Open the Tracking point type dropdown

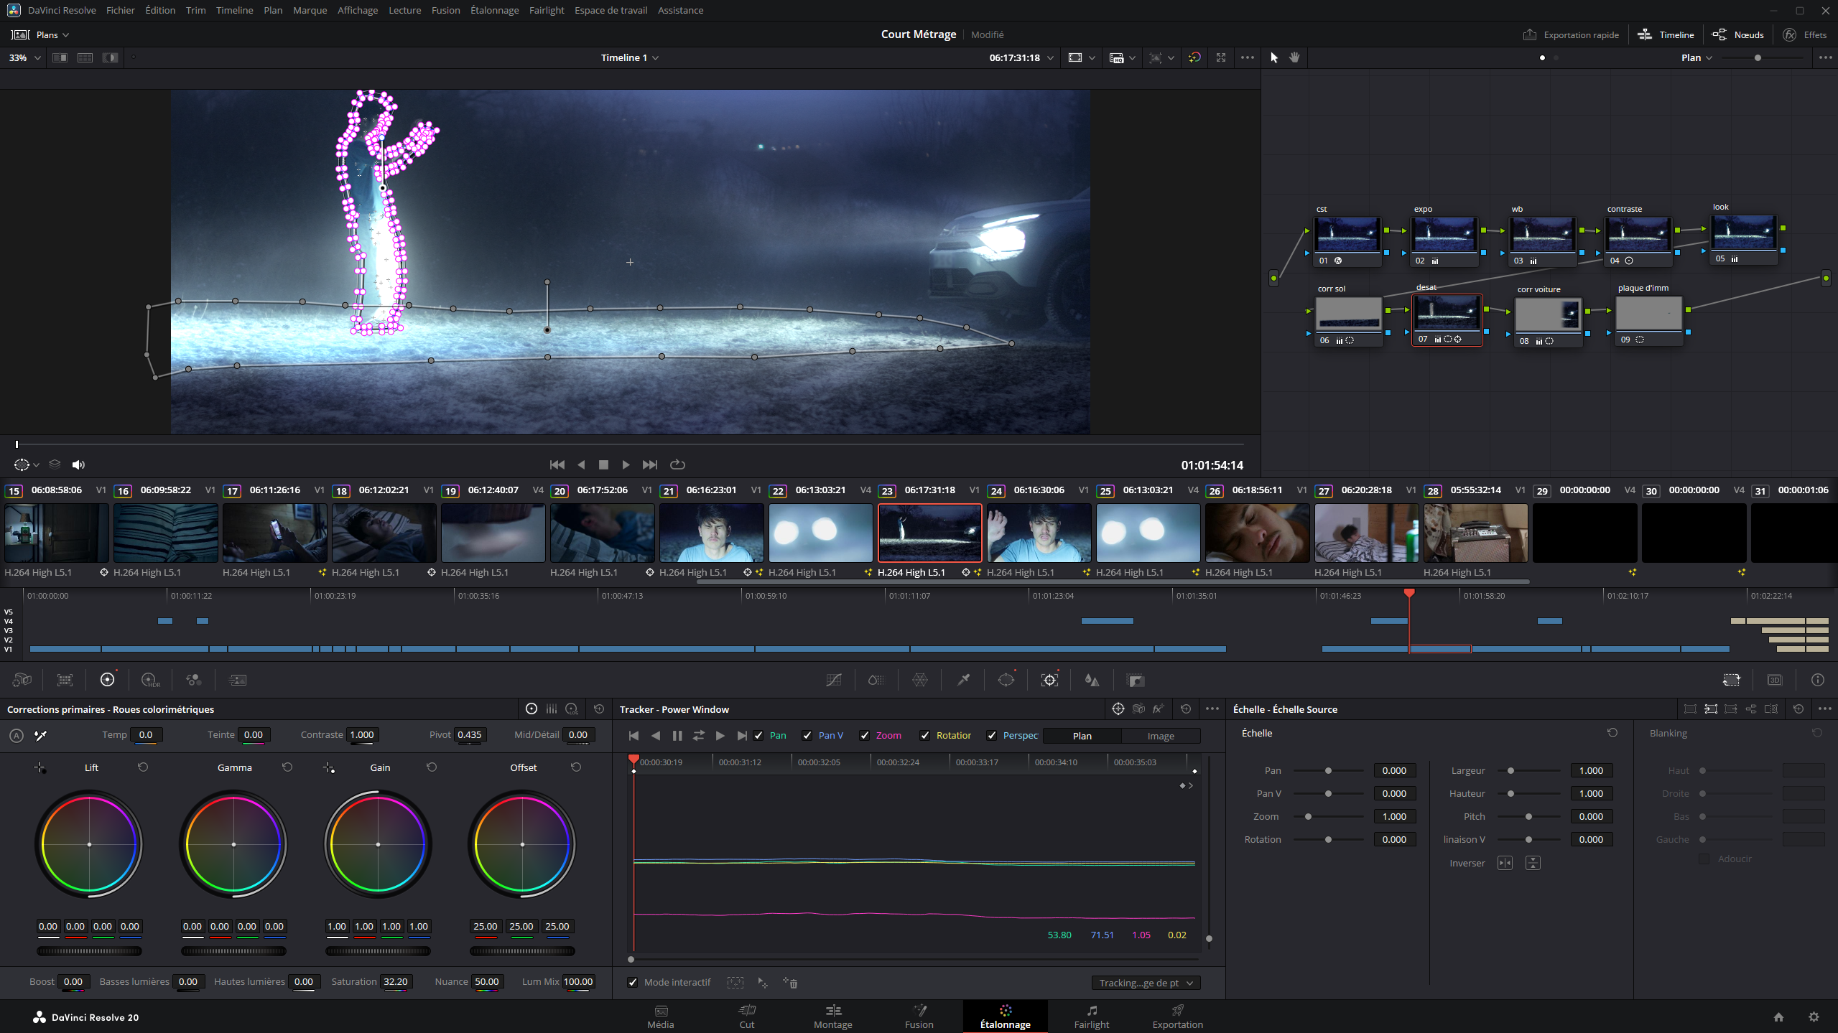1145,983
